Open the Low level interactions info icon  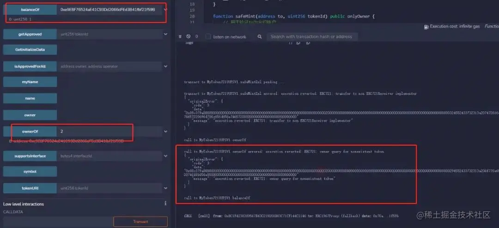[165, 203]
